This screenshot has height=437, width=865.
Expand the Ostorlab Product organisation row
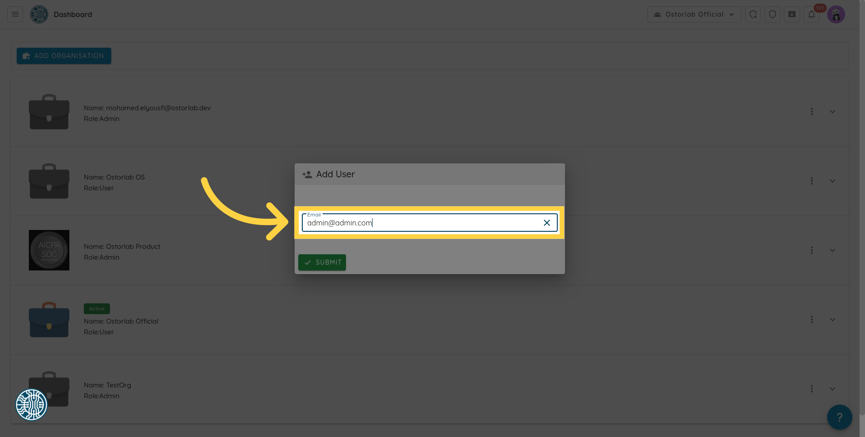832,250
